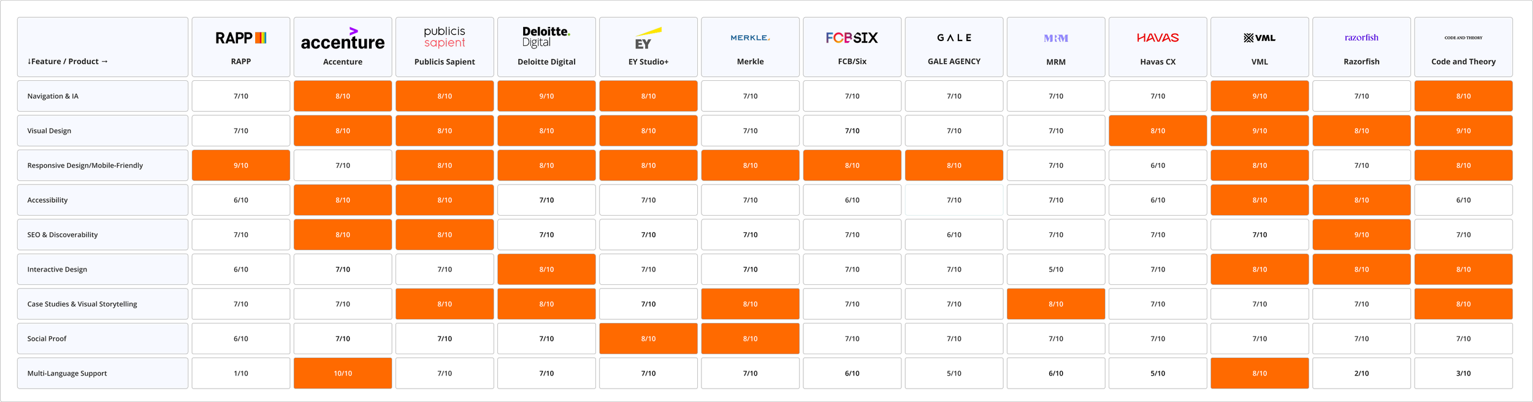Click the EY Studio+ logo
Screen dimensions: 1533x402
click(x=648, y=38)
